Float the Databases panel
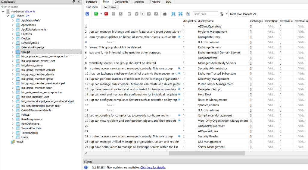 pyautogui.click(x=74, y=2)
